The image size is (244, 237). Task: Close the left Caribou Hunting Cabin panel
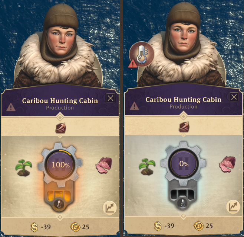[x=111, y=98]
